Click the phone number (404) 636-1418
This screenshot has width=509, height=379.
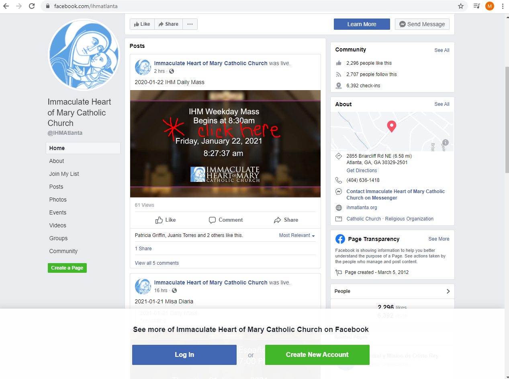(363, 180)
